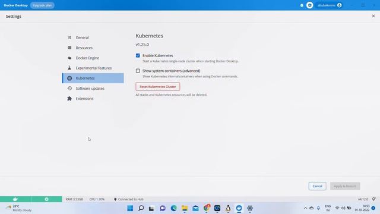Screen dimensions: 380x214
Task: Switch to Docker Desktop taskbar icon
Action: (x=239, y=208)
